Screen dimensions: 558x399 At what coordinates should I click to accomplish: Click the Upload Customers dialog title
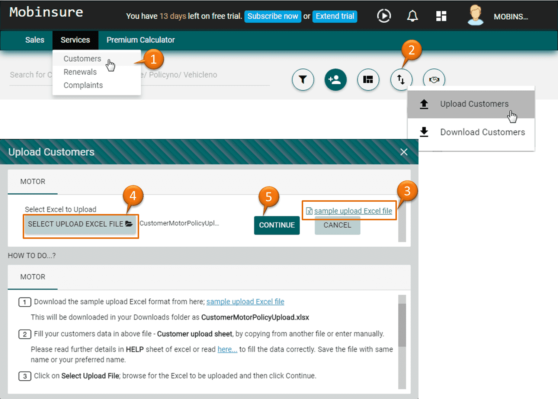tap(51, 152)
